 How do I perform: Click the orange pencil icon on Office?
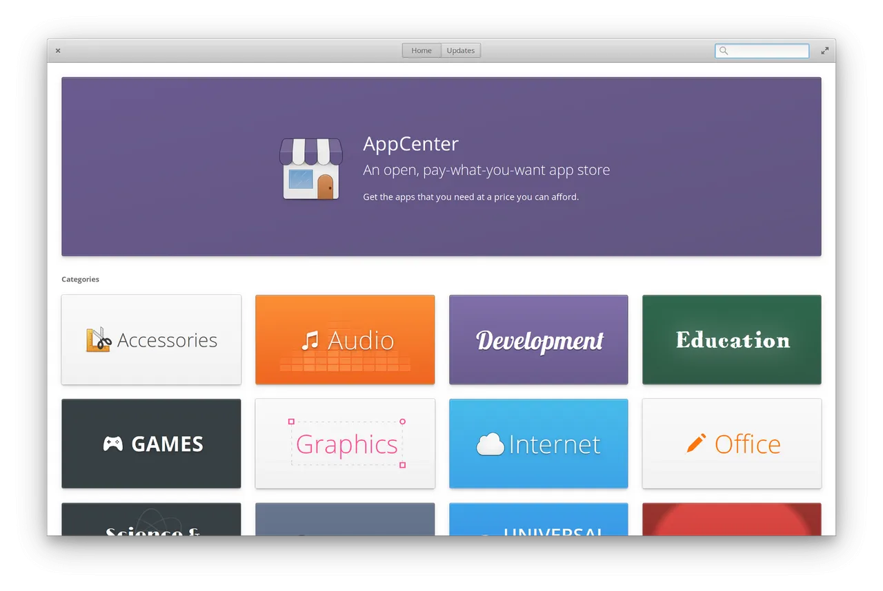pos(696,443)
